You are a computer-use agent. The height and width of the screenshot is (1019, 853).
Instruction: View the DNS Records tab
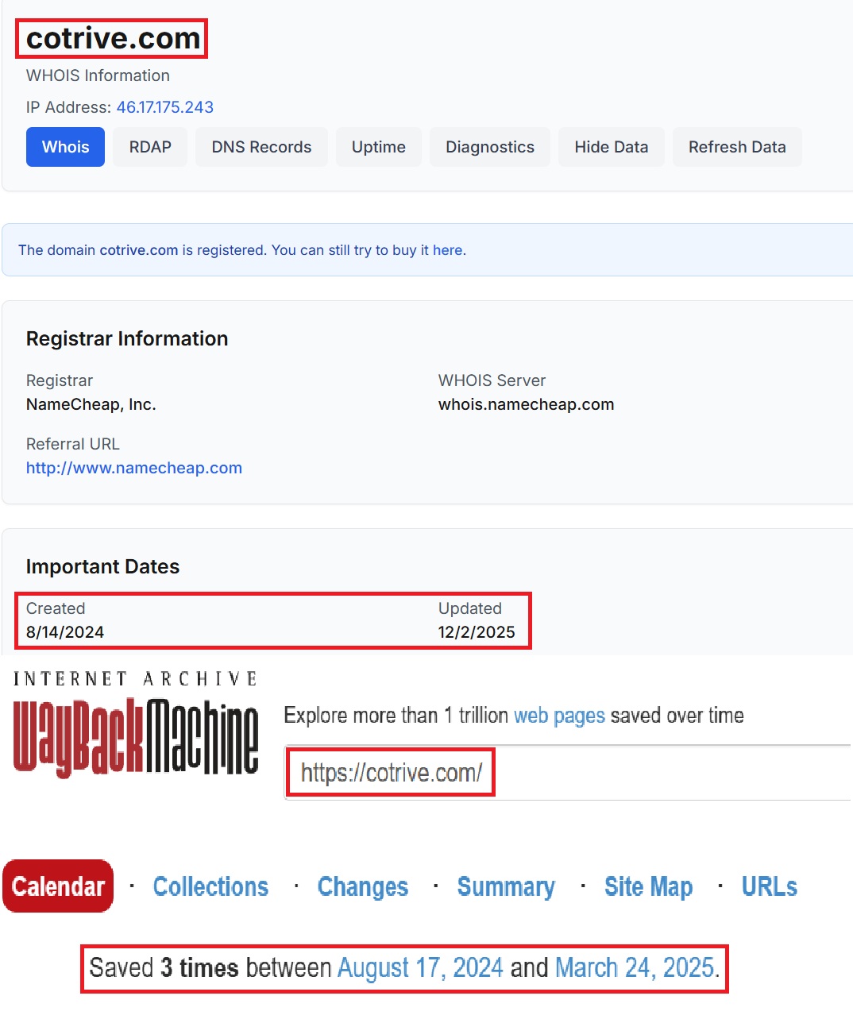(x=261, y=147)
